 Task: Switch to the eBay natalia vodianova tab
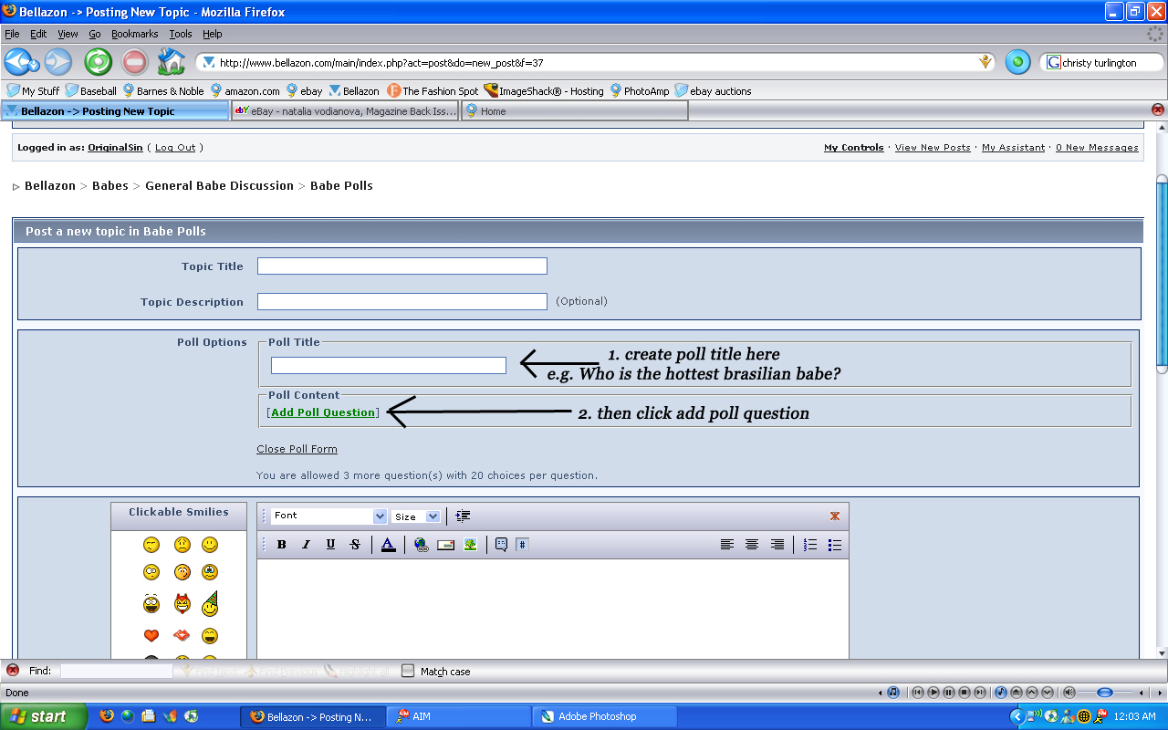pos(345,111)
